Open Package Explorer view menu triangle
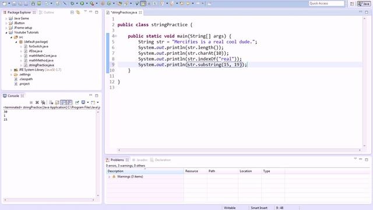373x210 pixels. tap(85, 12)
